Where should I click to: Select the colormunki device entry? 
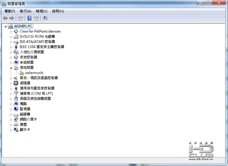click(34, 73)
